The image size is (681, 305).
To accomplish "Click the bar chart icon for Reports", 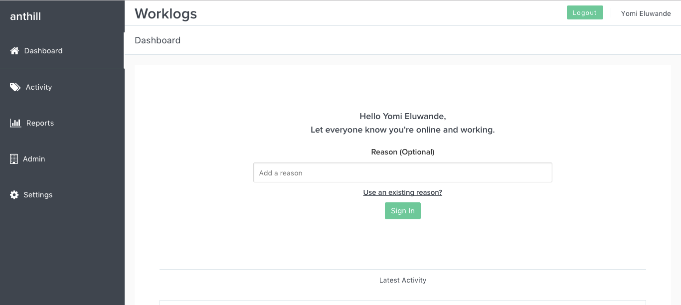I will point(15,123).
